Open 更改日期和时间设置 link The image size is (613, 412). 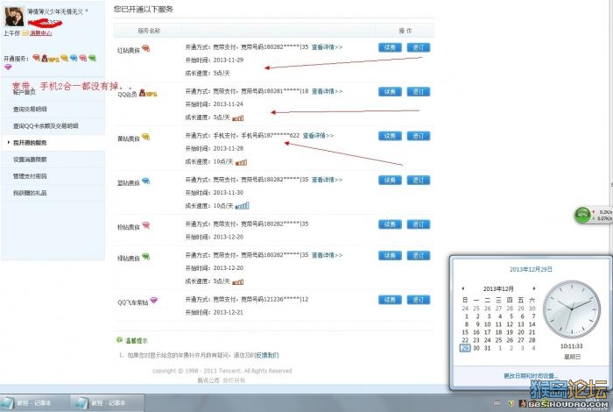531,376
